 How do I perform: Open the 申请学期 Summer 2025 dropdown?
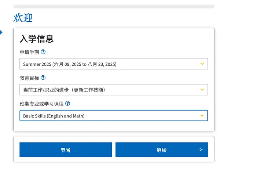tap(110, 64)
